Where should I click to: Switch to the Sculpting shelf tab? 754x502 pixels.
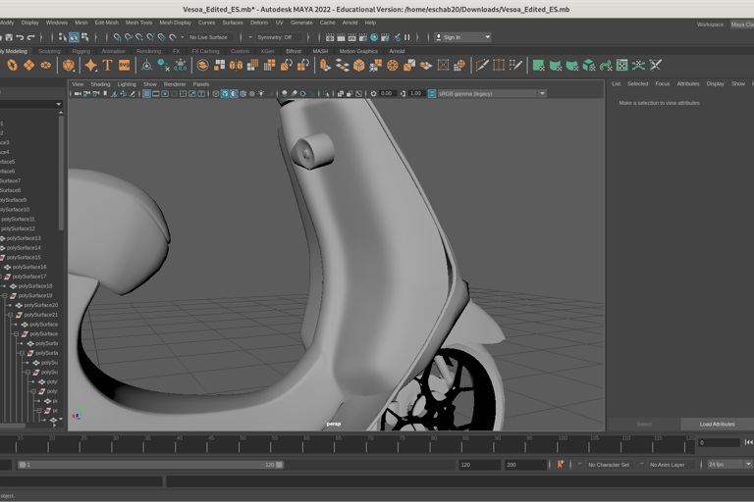49,51
